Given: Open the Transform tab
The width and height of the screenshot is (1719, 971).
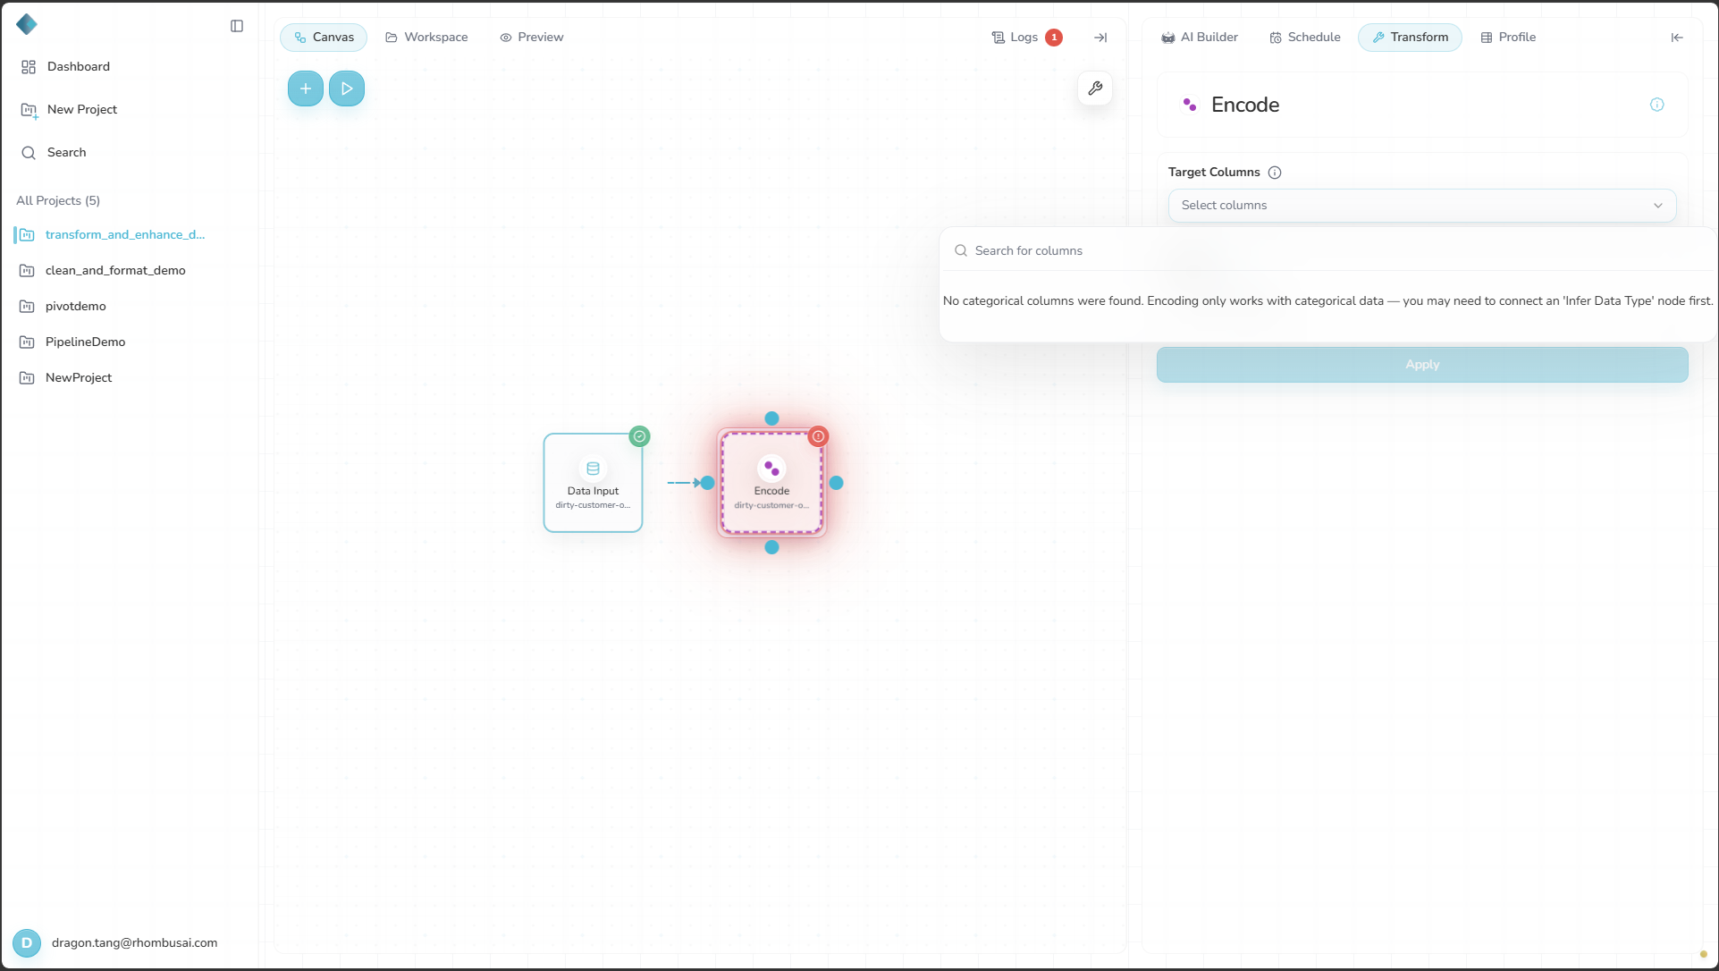Looking at the screenshot, I should (x=1410, y=38).
